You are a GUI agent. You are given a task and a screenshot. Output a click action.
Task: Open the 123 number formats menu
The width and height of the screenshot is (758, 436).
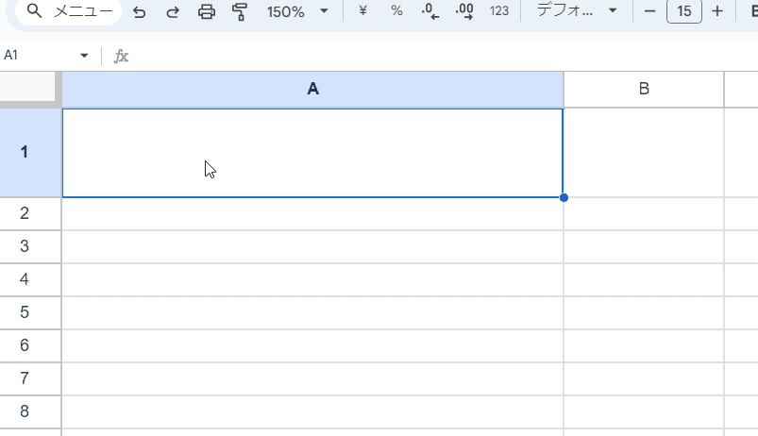(499, 11)
